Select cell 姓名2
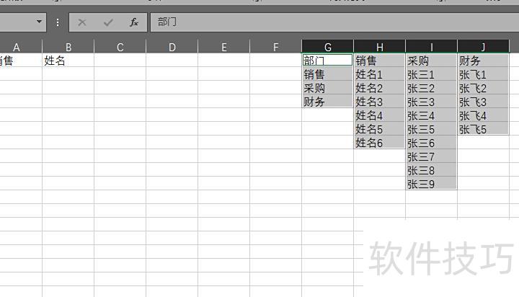519x297 pixels. 380,88
